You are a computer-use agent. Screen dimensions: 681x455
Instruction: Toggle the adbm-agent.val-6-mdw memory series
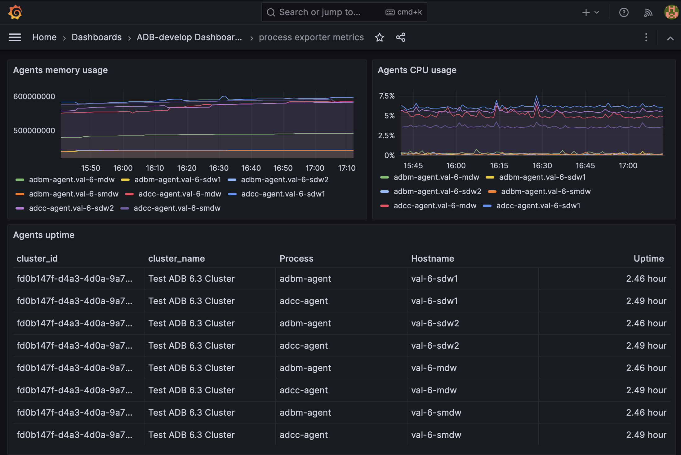72,179
